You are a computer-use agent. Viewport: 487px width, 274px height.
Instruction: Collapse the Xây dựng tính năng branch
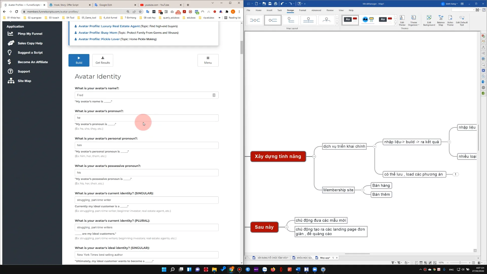click(314, 157)
